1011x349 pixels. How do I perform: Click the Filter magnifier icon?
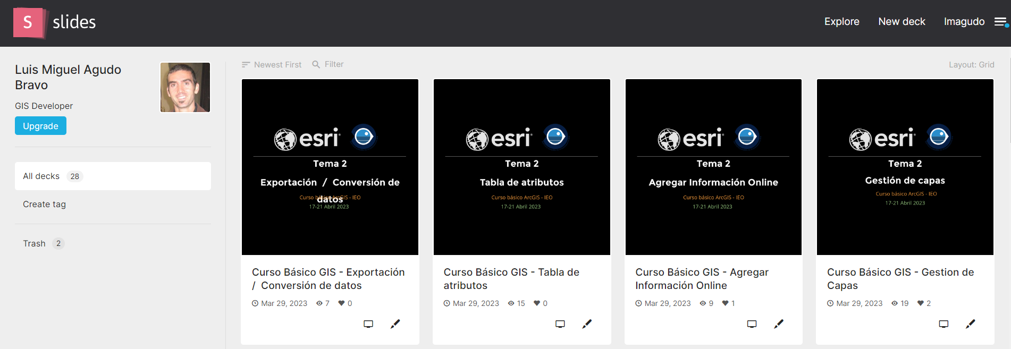coord(316,64)
